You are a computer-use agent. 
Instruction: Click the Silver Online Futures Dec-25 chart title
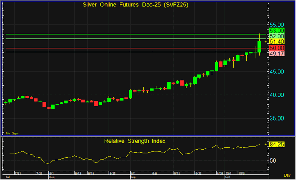135,5
